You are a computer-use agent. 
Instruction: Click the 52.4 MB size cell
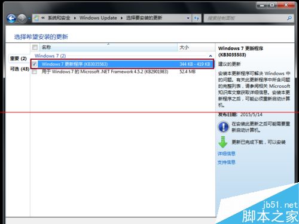point(187,72)
